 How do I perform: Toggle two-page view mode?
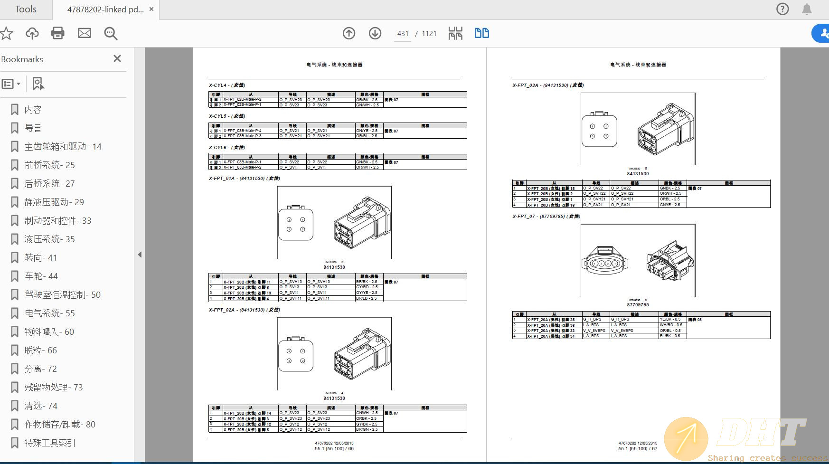pyautogui.click(x=482, y=33)
